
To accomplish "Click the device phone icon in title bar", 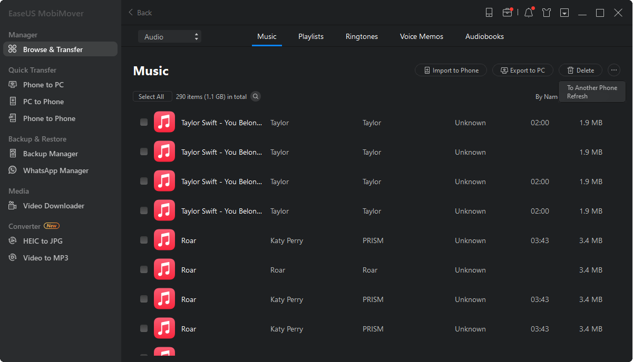I will click(x=489, y=13).
